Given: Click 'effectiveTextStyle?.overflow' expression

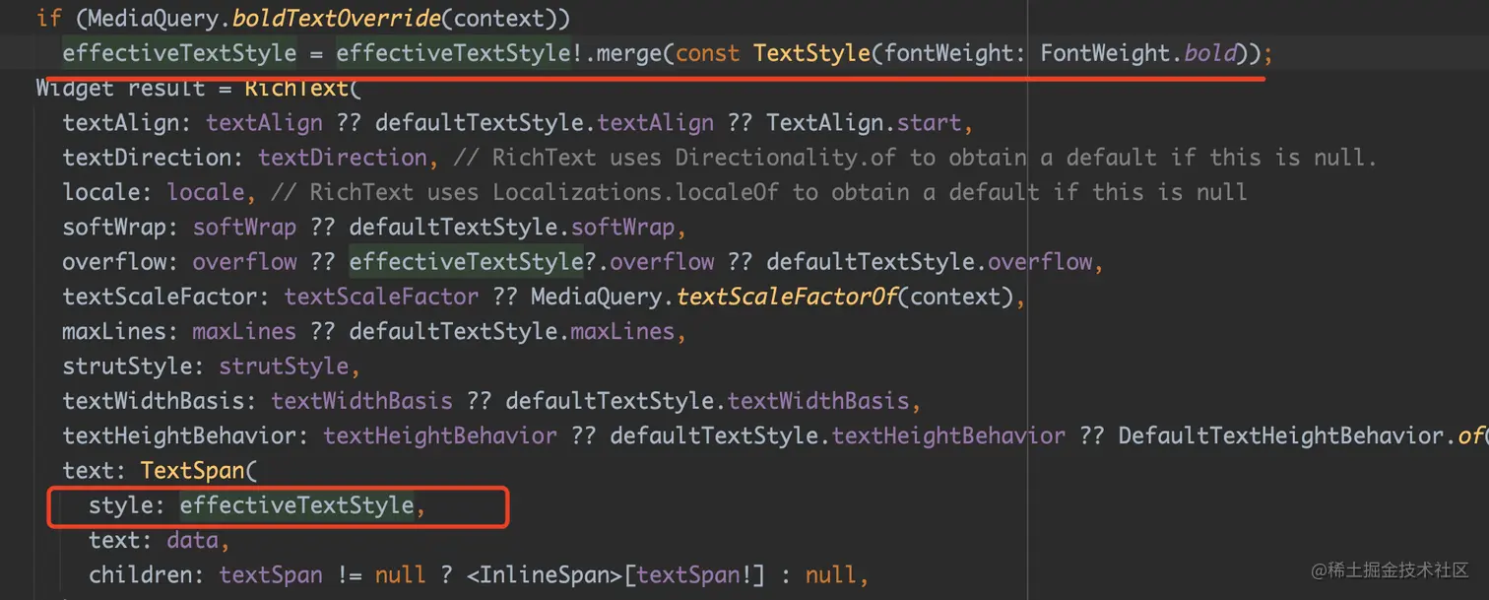Looking at the screenshot, I should (x=532, y=262).
